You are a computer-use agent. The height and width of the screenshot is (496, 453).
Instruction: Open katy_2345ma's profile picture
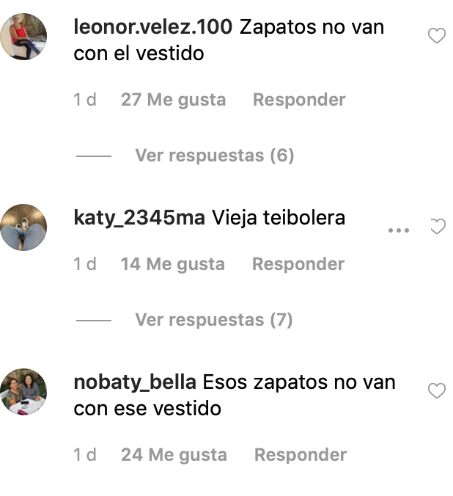[23, 227]
